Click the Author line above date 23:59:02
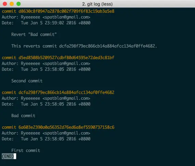Screen dimensions: 195x166 click(46, 17)
